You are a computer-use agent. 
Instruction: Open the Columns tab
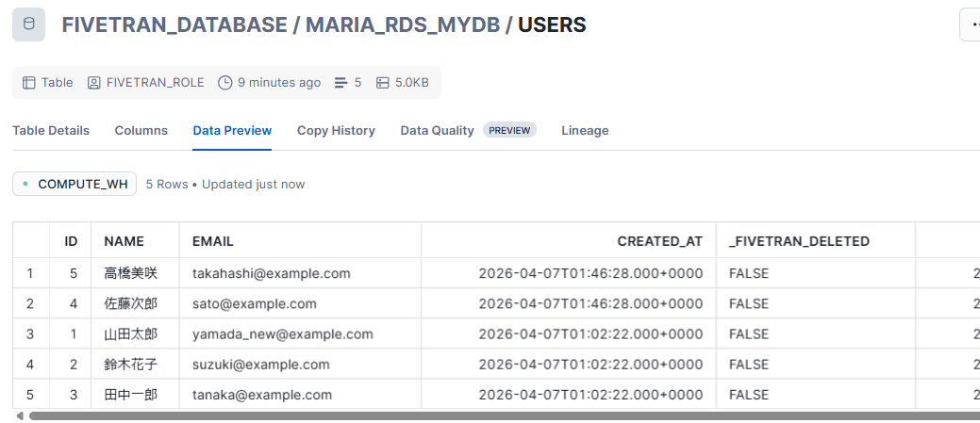coord(141,131)
